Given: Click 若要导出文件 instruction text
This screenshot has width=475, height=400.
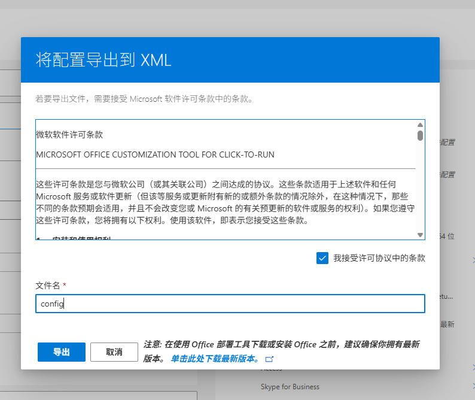Looking at the screenshot, I should [144, 99].
